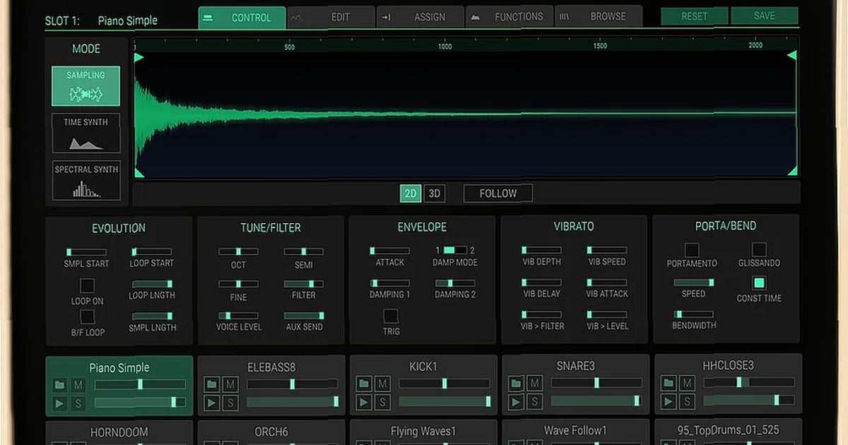Screen dimensions: 848x445
Task: Toggle LOOP ON in the Evolution panel
Action: point(87,287)
